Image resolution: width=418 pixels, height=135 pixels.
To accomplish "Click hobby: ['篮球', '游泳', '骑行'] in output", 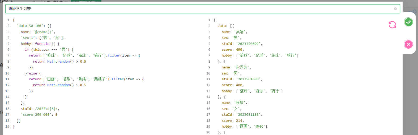I will coord(252,91).
